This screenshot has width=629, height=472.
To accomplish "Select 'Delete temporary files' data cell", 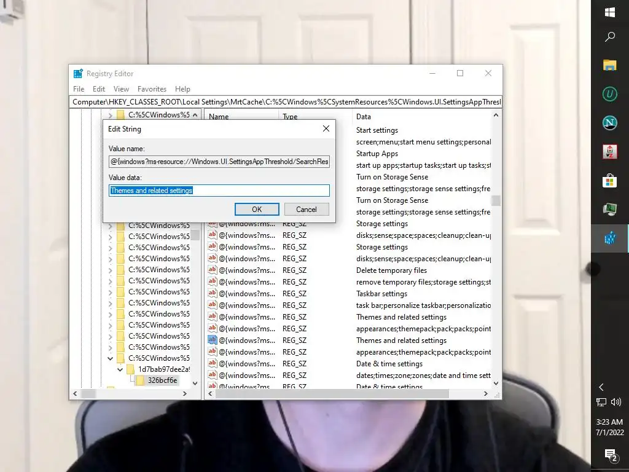I will pyautogui.click(x=391, y=270).
